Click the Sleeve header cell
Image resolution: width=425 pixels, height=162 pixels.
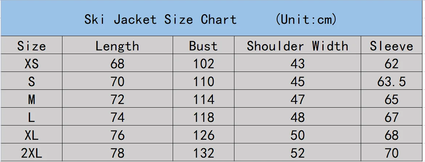[x=391, y=46]
